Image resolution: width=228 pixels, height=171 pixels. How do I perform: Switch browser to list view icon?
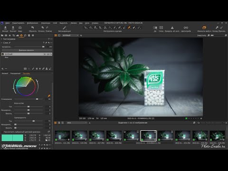63,123
